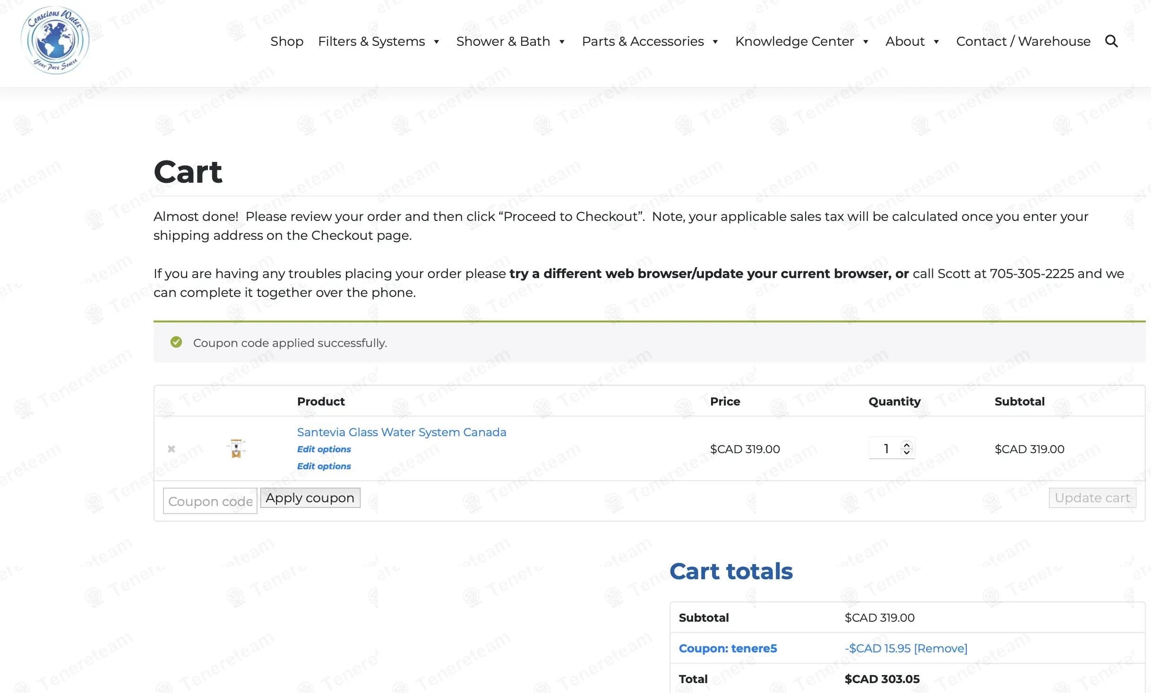The width and height of the screenshot is (1151, 693).
Task: Click the first Edit options link
Action: pos(324,449)
